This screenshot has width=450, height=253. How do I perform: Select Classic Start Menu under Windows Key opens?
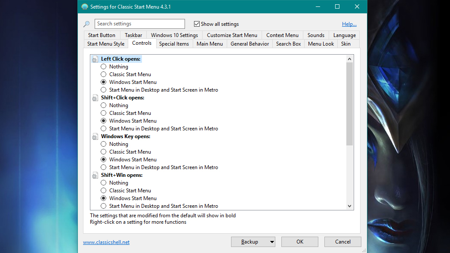pyautogui.click(x=104, y=152)
